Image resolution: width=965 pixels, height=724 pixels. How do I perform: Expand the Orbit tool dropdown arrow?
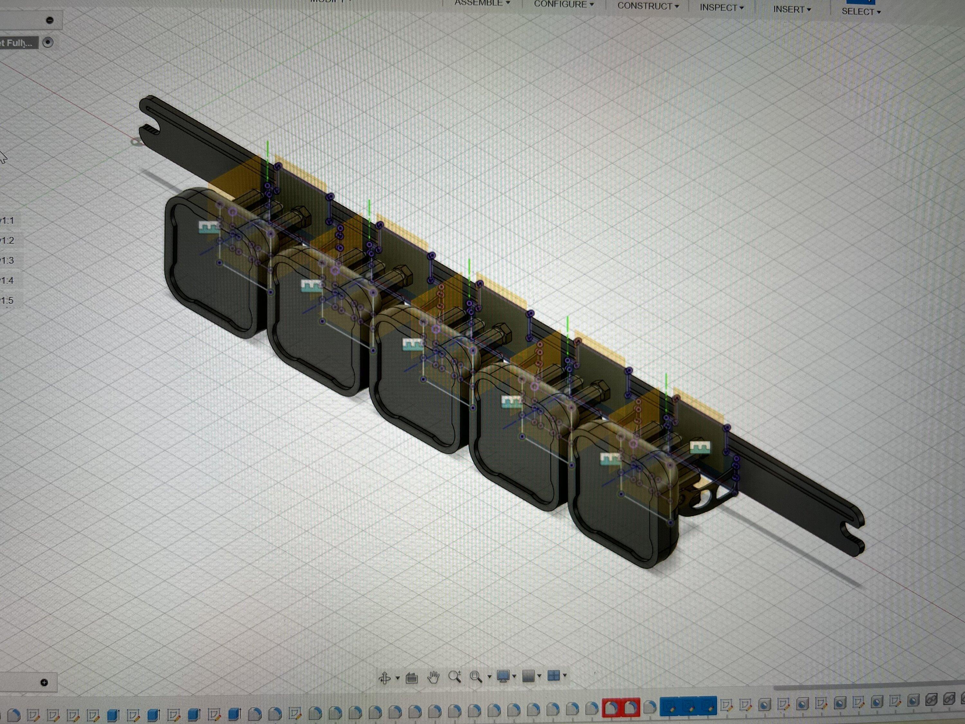398,678
